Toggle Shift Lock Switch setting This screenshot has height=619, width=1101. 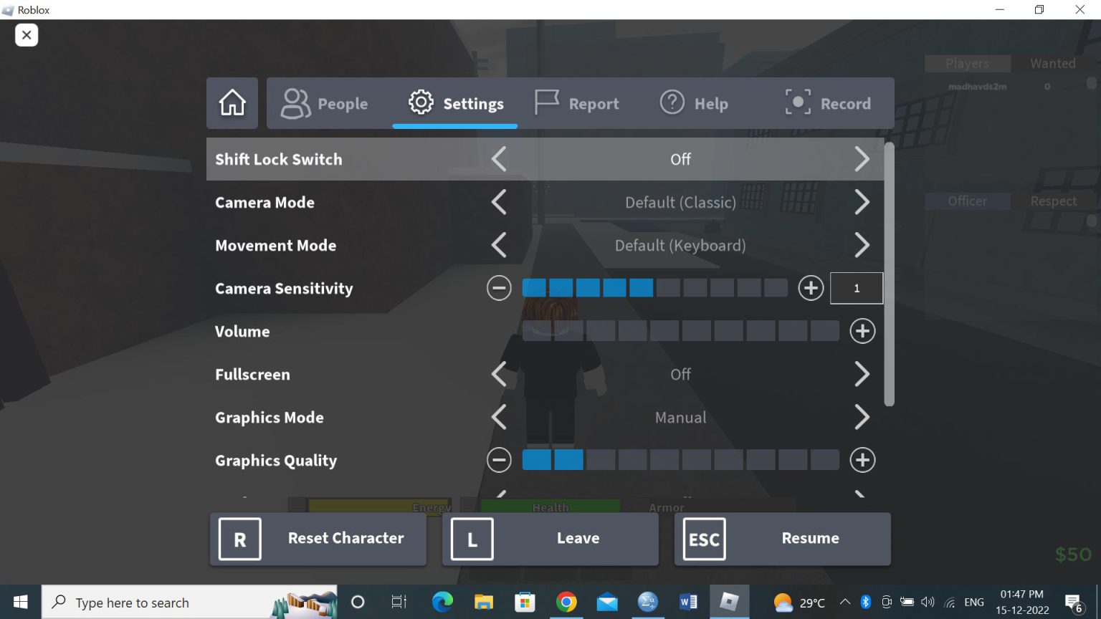[x=862, y=159]
